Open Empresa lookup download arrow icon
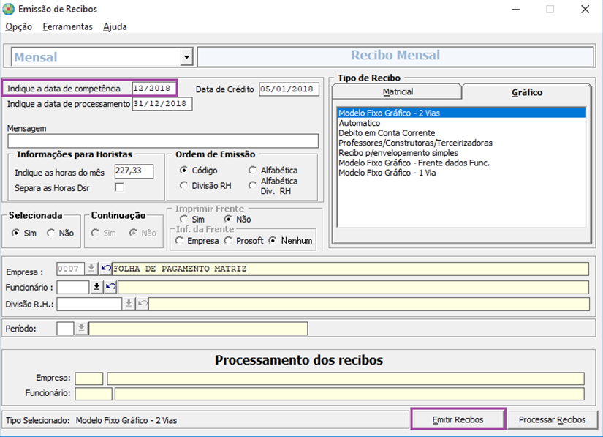 click(91, 269)
